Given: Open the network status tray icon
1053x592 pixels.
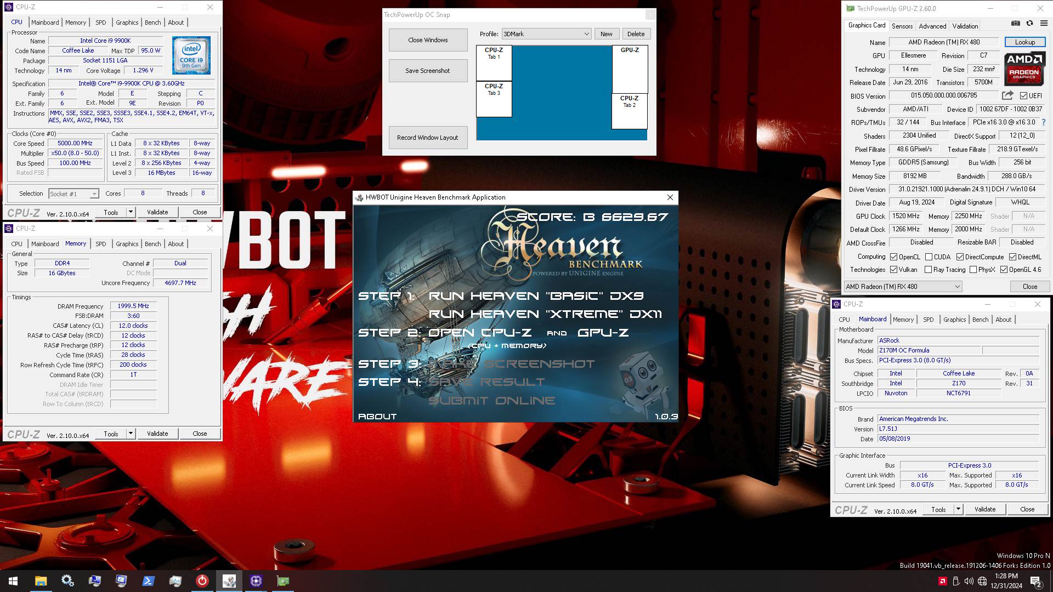Looking at the screenshot, I should tap(982, 581).
